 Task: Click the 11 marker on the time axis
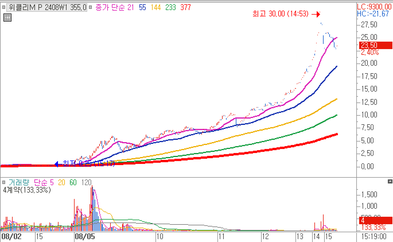221,237
